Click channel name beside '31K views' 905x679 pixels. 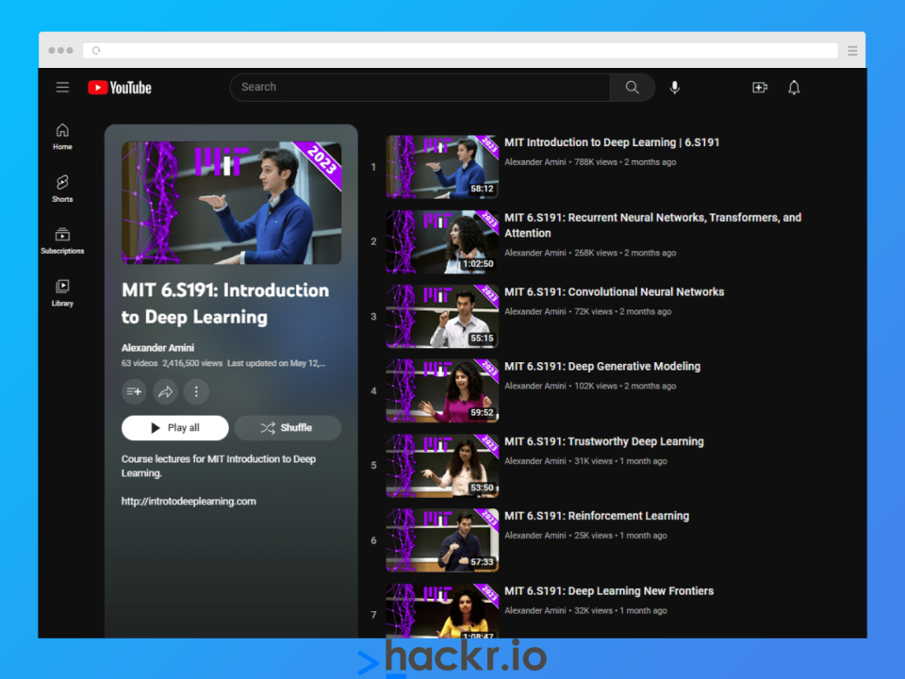click(x=535, y=461)
